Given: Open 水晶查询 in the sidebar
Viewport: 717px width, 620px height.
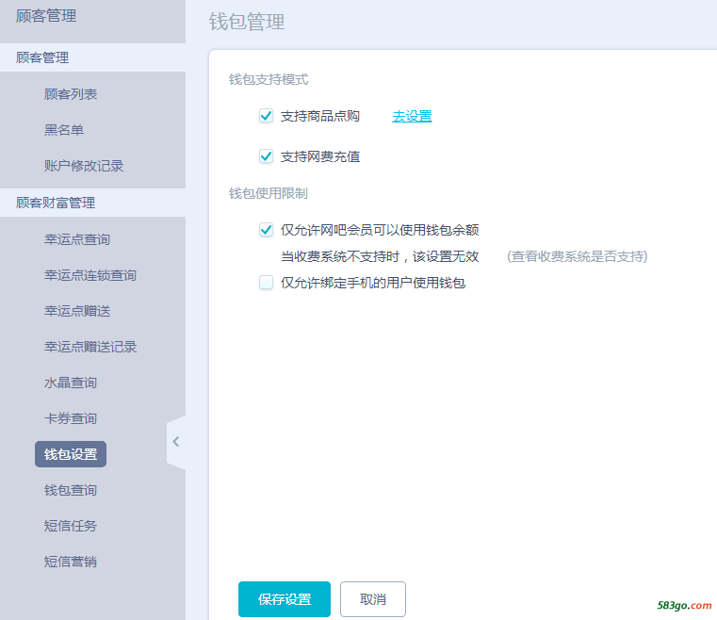Looking at the screenshot, I should click(x=71, y=383).
